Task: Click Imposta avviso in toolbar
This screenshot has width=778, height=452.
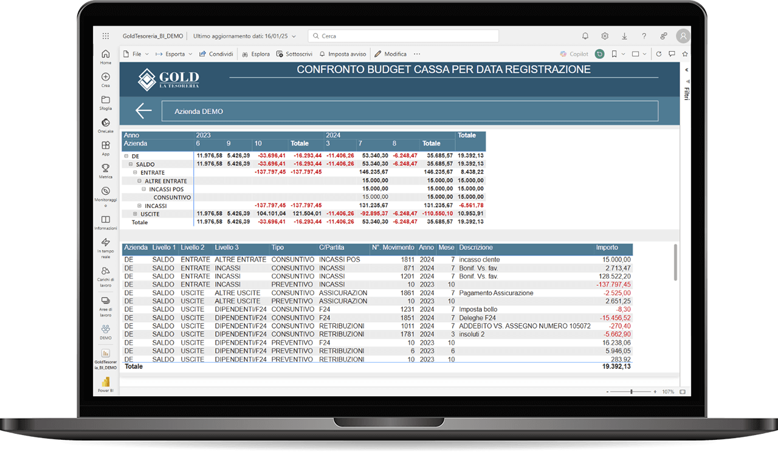Action: (342, 54)
